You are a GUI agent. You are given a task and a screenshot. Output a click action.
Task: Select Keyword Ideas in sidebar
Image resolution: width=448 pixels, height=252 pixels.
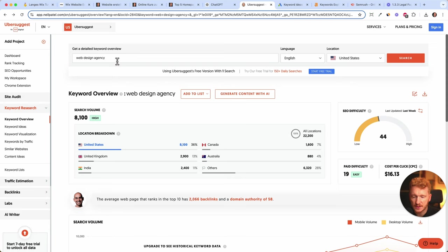(15, 127)
